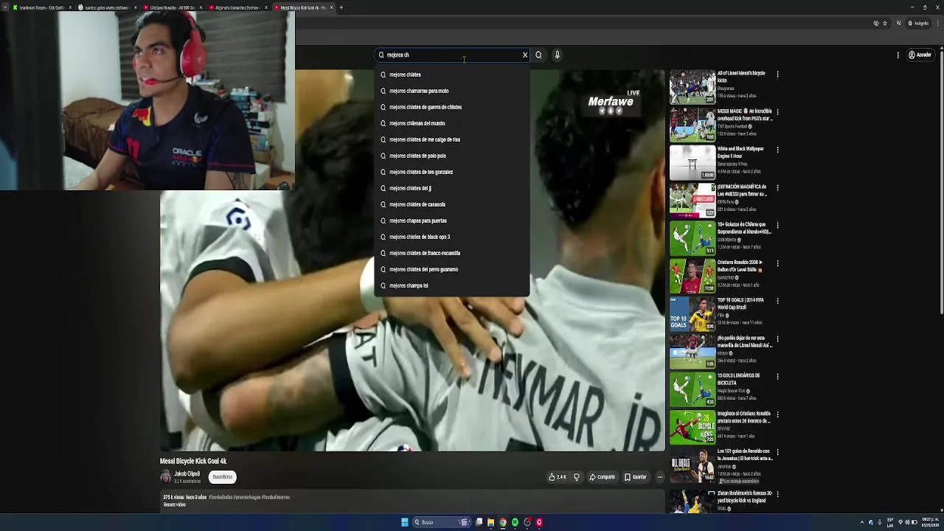Pick suggestion 'mejores chistes de teo gonzalez'
This screenshot has height=531, width=944.
pos(451,172)
